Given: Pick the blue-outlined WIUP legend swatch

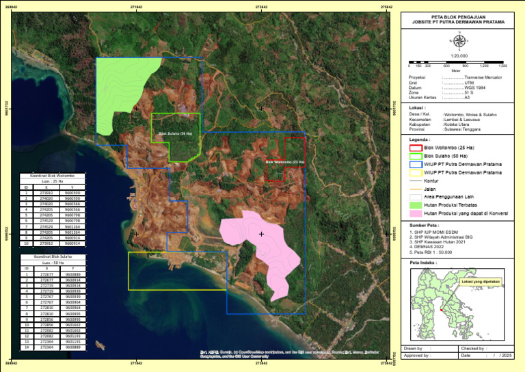Looking at the screenshot, I should [416, 164].
